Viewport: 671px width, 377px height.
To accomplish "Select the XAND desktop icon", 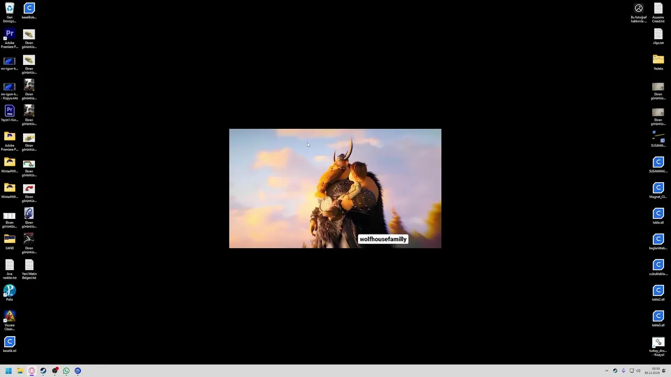I will pos(9,242).
